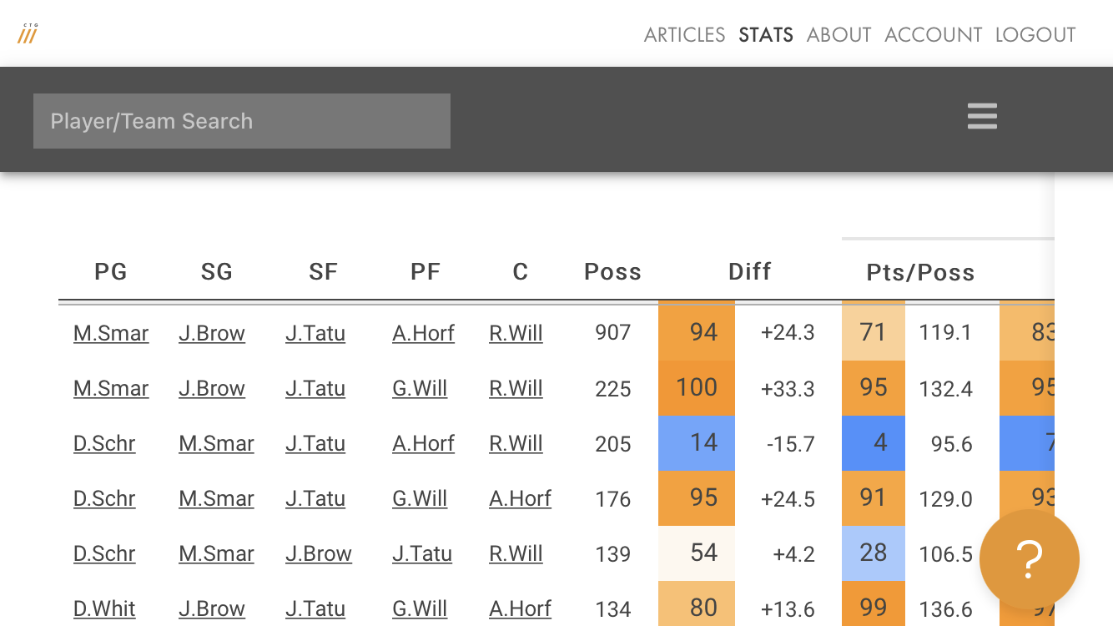Open G.Will link in second lineup row
Viewport: 1113px width, 626px height.
click(420, 388)
